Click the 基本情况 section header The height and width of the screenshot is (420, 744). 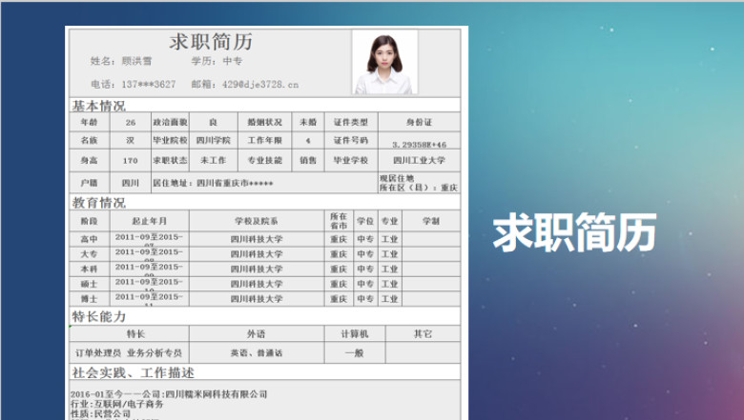pos(98,105)
